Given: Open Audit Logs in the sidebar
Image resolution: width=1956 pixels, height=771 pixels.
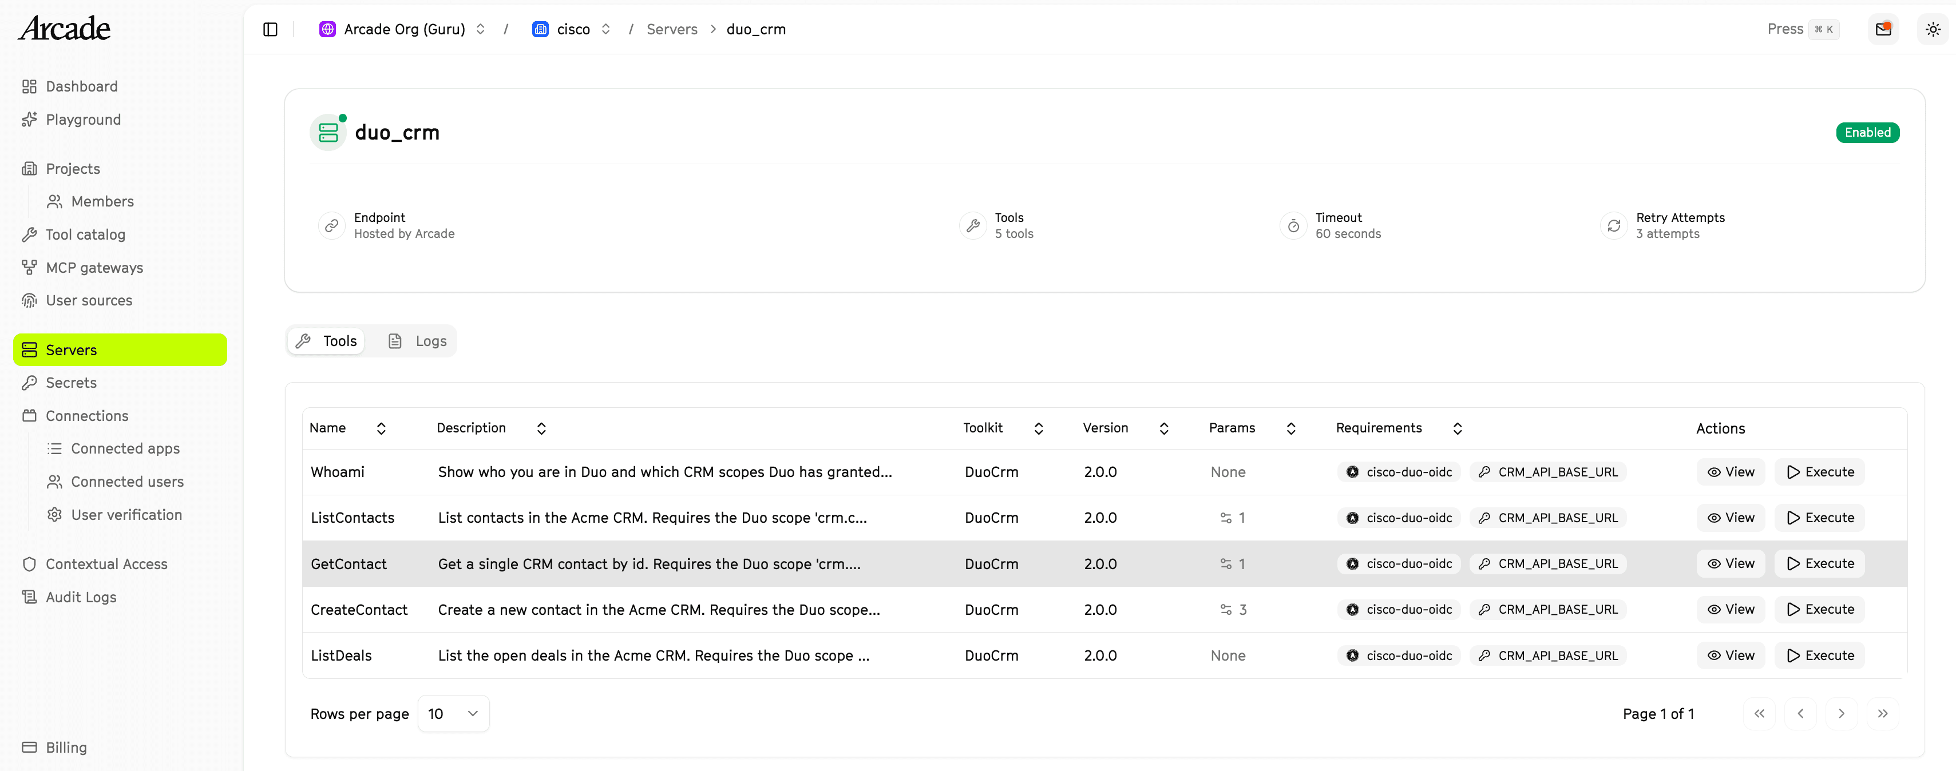Looking at the screenshot, I should [120, 597].
